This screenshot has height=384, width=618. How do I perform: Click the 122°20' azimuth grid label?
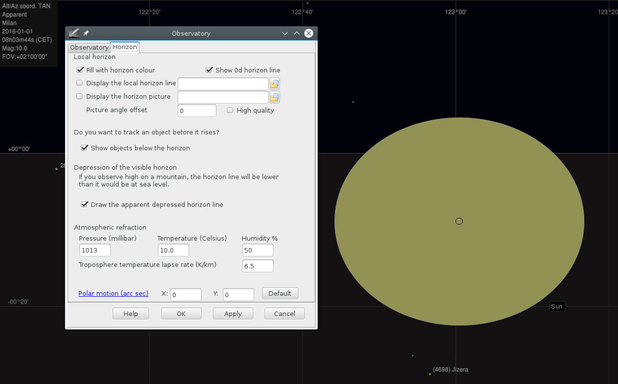149,12
